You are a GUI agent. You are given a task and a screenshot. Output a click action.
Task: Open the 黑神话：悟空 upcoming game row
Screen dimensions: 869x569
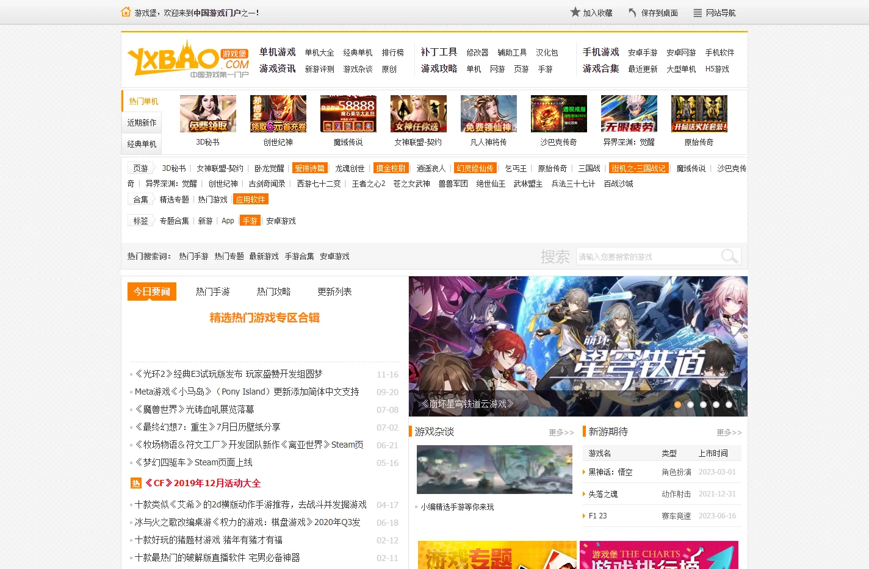(x=662, y=472)
